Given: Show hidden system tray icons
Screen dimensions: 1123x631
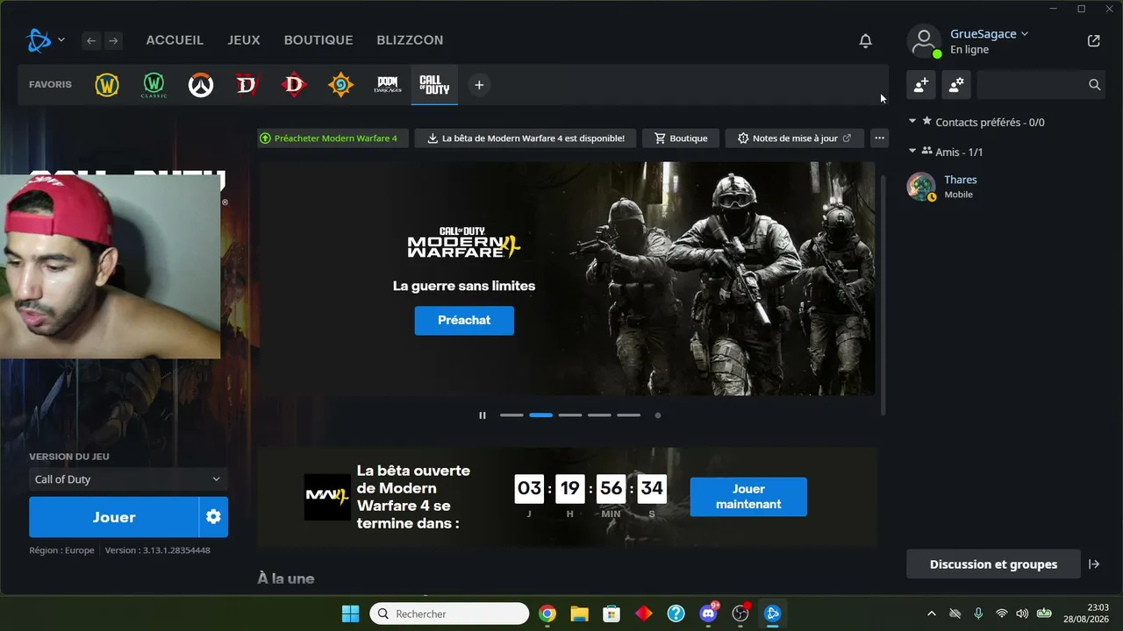Looking at the screenshot, I should (x=932, y=613).
